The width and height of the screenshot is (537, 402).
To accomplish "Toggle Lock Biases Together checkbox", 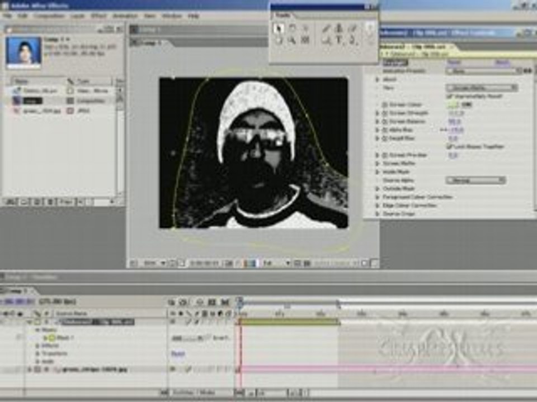I will coord(449,147).
